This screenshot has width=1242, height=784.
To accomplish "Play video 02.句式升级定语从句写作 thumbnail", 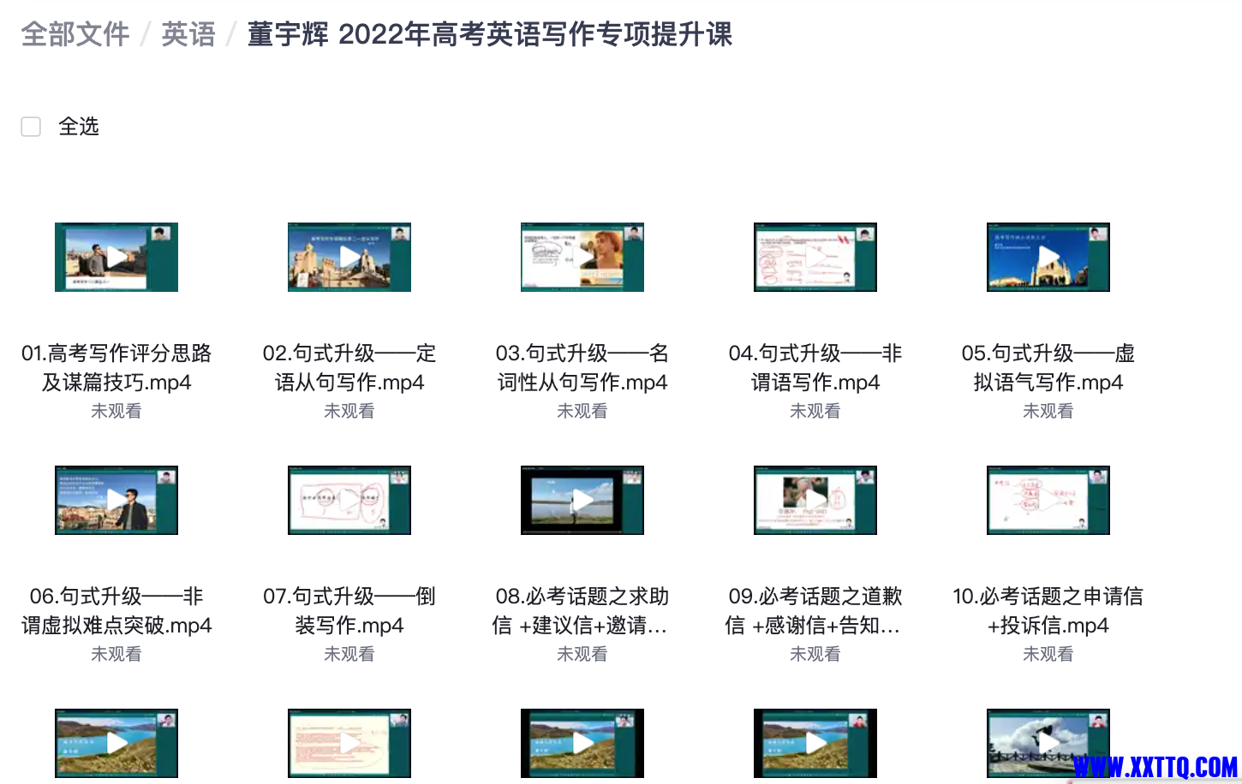I will pyautogui.click(x=349, y=257).
